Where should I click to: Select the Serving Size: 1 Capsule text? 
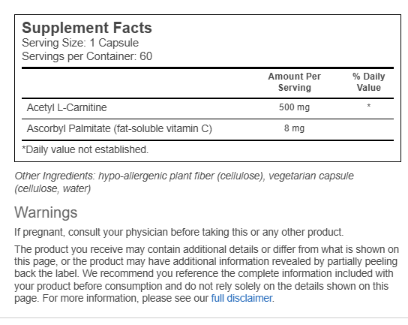(80, 43)
